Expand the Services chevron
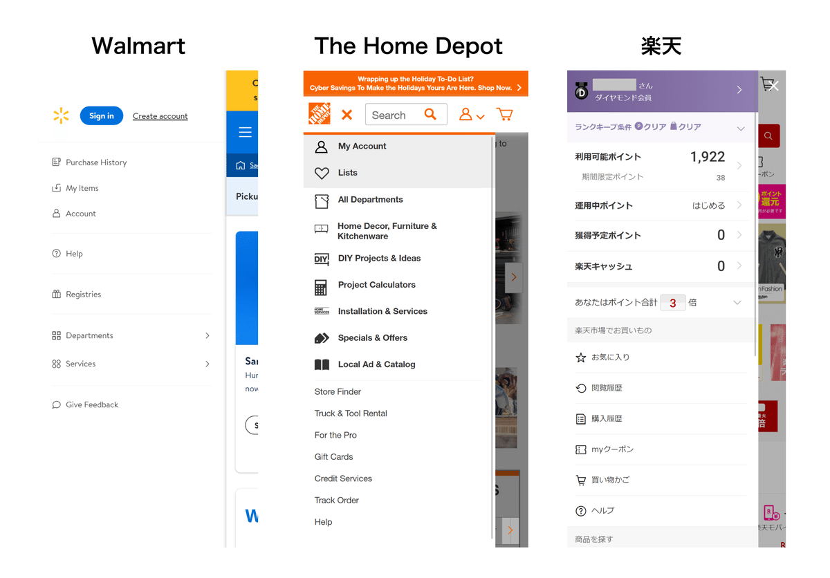 pyautogui.click(x=207, y=364)
